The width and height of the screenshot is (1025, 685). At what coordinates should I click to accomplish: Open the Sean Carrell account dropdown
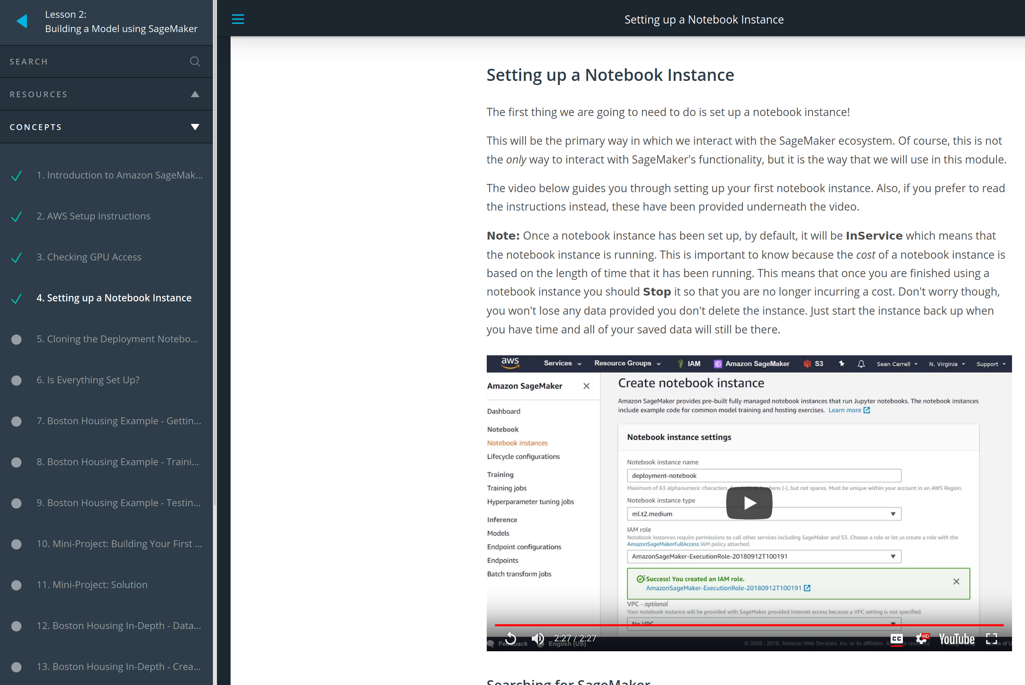pos(897,364)
